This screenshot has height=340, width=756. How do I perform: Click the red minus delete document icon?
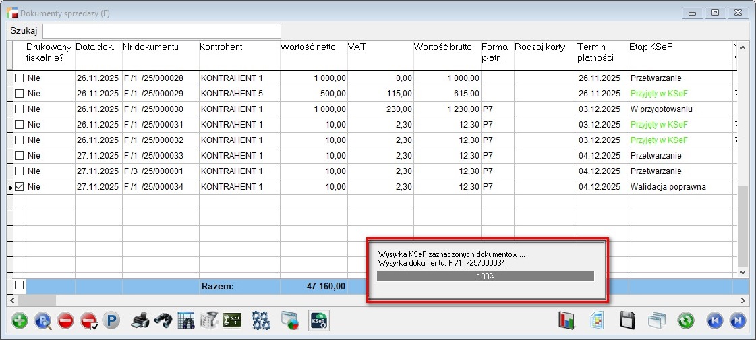pyautogui.click(x=65, y=320)
